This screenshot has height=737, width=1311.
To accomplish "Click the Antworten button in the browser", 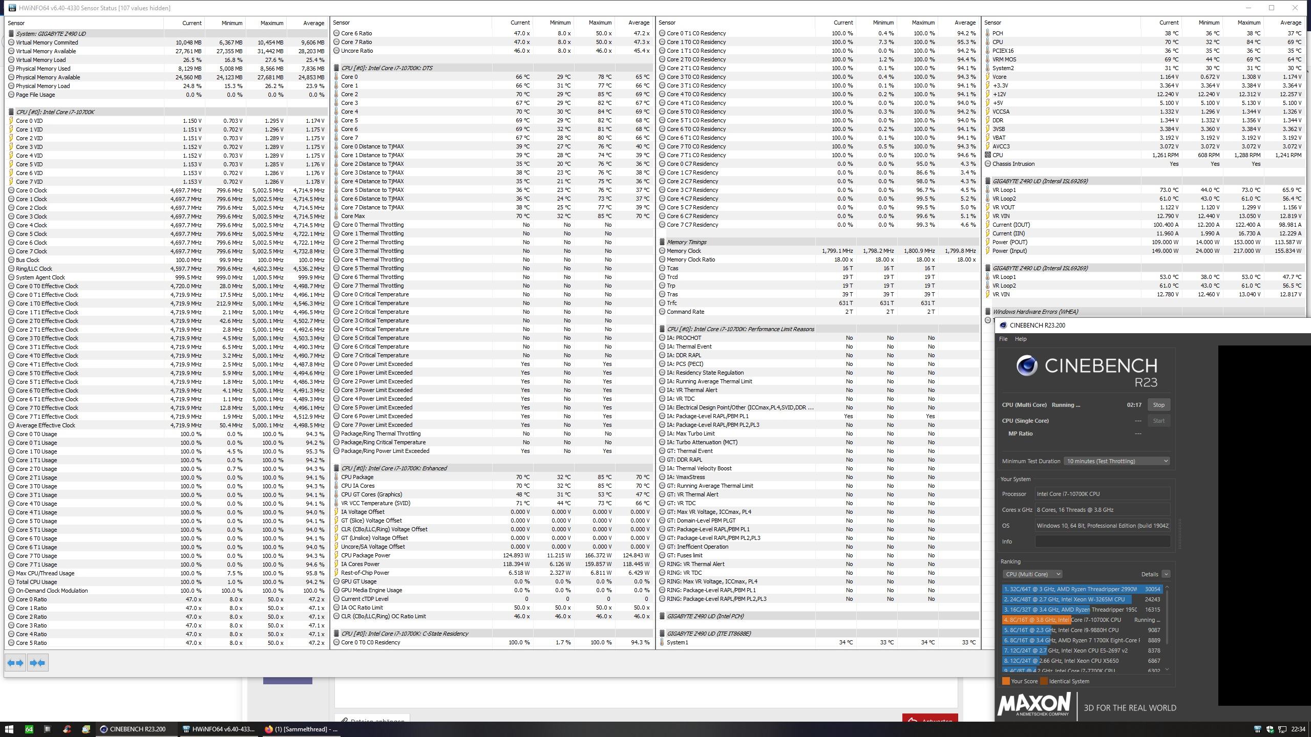I will (930, 718).
